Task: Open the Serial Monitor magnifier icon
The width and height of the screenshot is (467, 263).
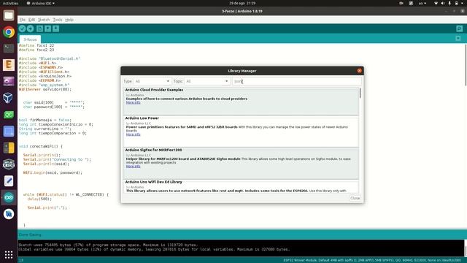Action: tap(459, 28)
